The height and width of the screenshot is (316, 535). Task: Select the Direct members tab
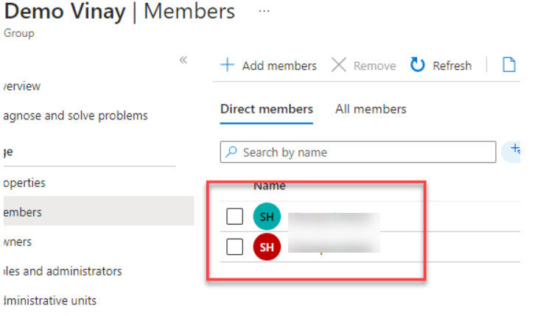pyautogui.click(x=266, y=109)
